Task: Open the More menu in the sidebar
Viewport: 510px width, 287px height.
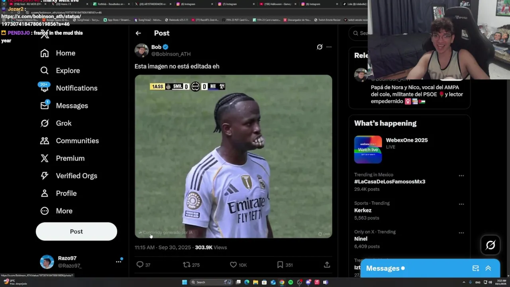Action: 57,211
